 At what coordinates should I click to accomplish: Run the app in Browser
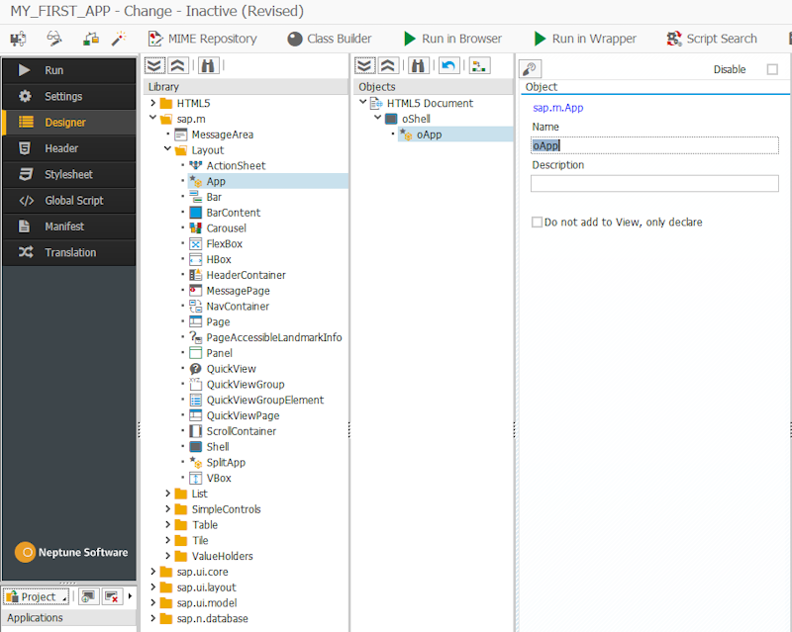452,39
